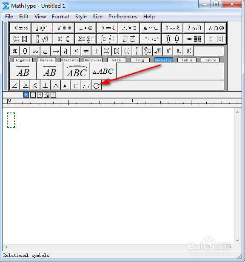Open the Size menu
The width and height of the screenshot is (245, 262).
97,17
